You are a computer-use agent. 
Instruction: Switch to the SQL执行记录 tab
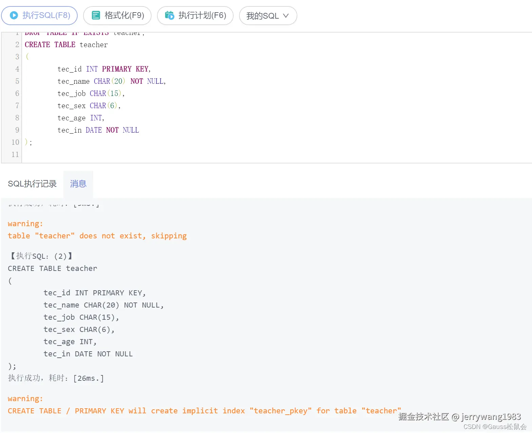coord(32,184)
